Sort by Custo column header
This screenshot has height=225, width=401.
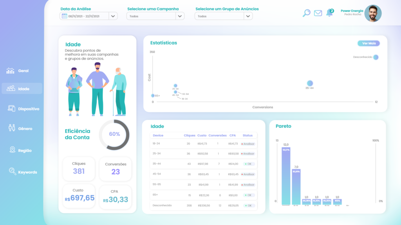pos(202,136)
